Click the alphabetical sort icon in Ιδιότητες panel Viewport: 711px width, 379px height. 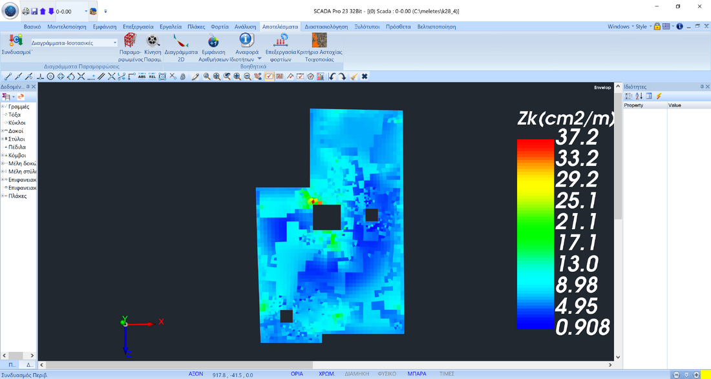point(639,96)
